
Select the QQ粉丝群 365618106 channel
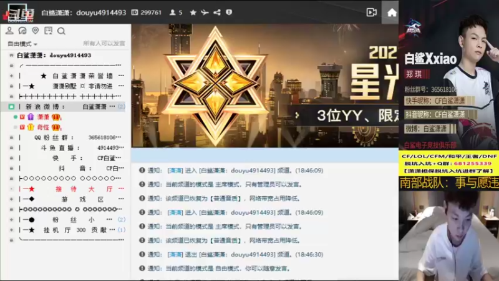(x=70, y=137)
